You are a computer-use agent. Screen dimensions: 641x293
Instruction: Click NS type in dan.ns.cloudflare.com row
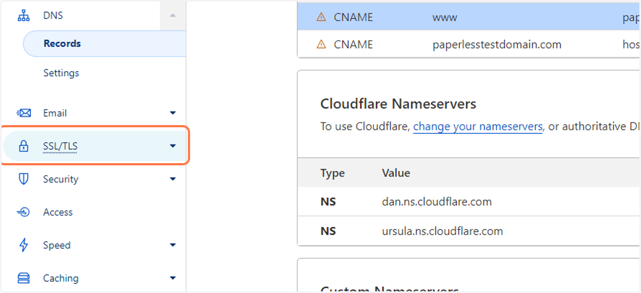(x=328, y=202)
